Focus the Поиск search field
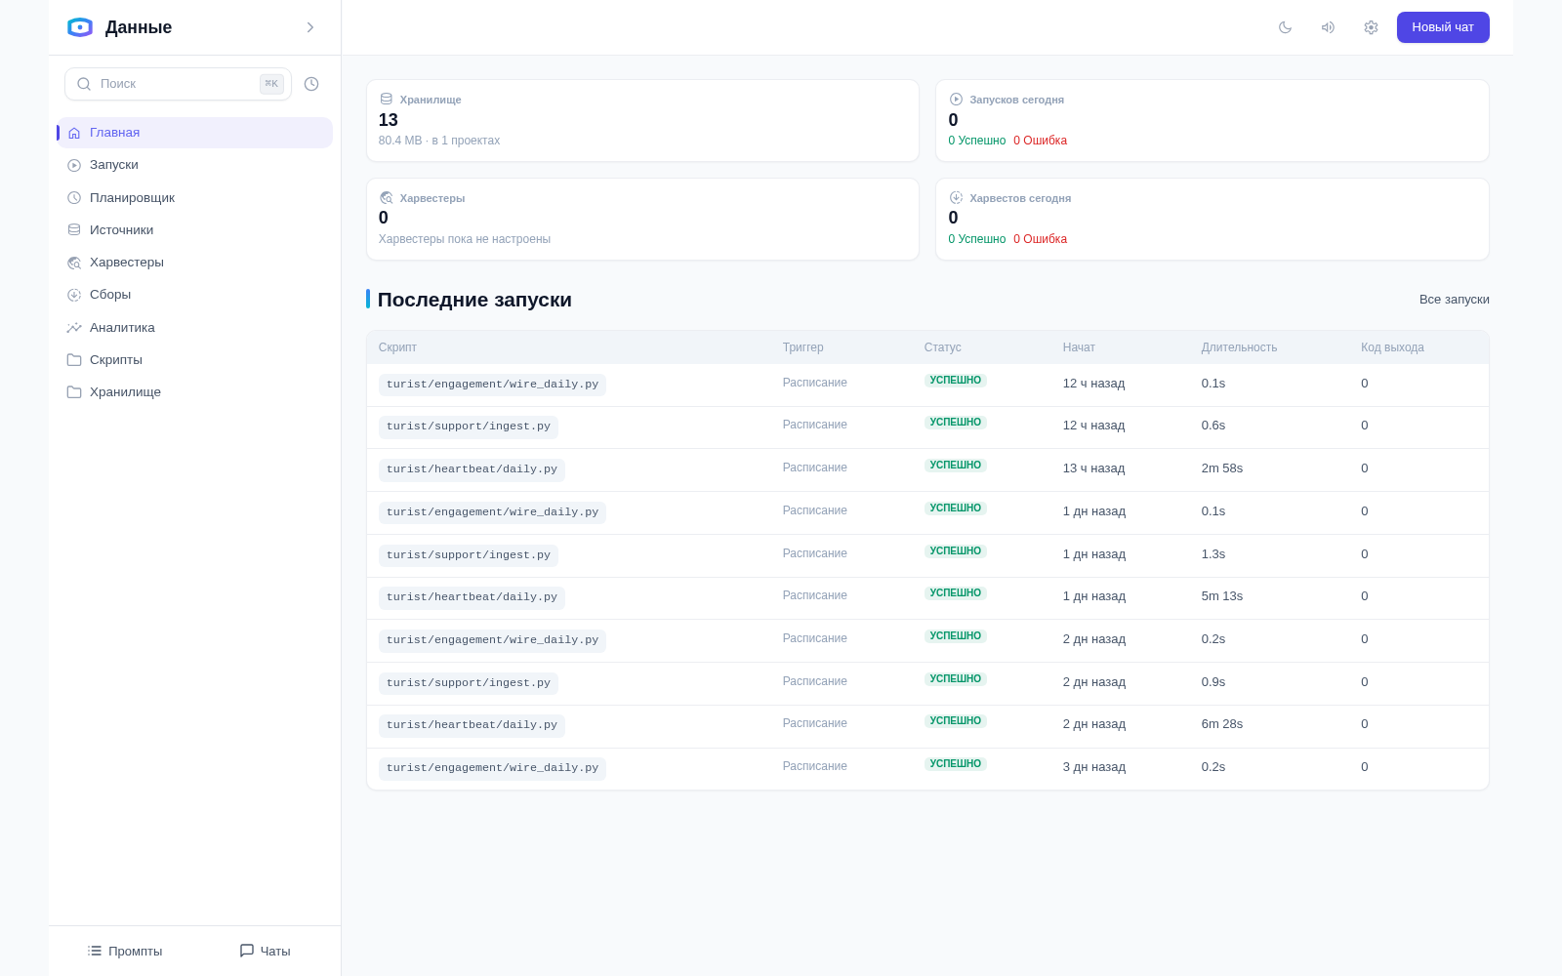 (x=178, y=84)
